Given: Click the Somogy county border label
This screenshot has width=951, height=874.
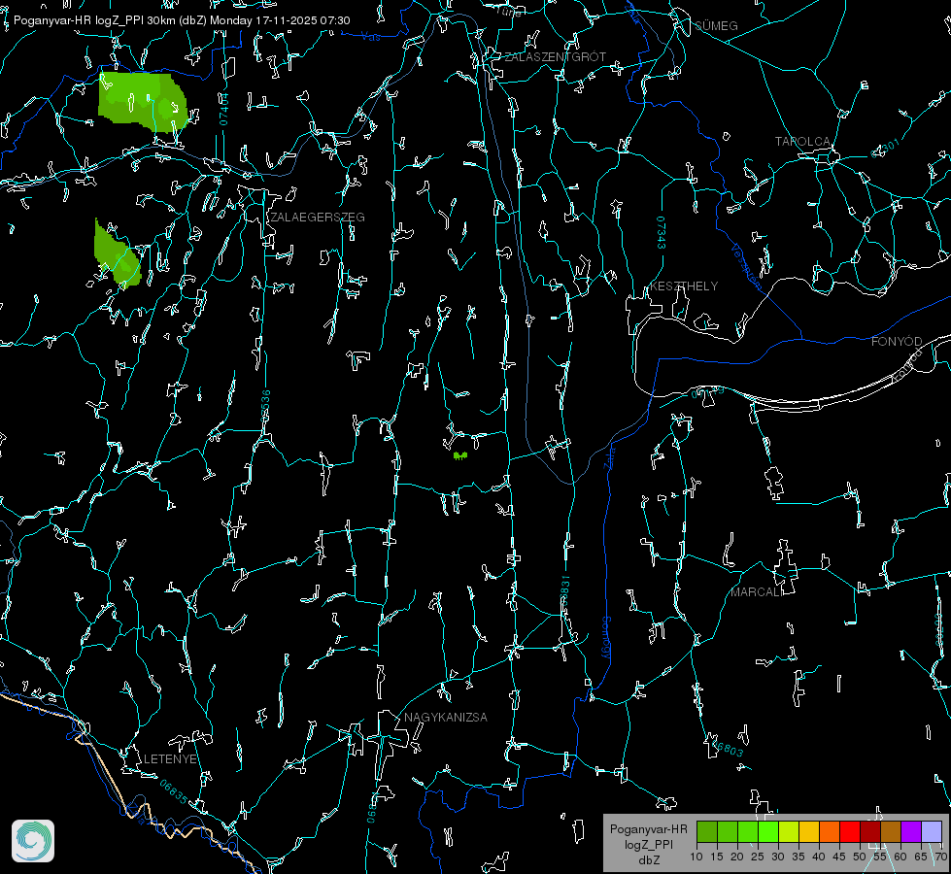Looking at the screenshot, I should tap(606, 638).
